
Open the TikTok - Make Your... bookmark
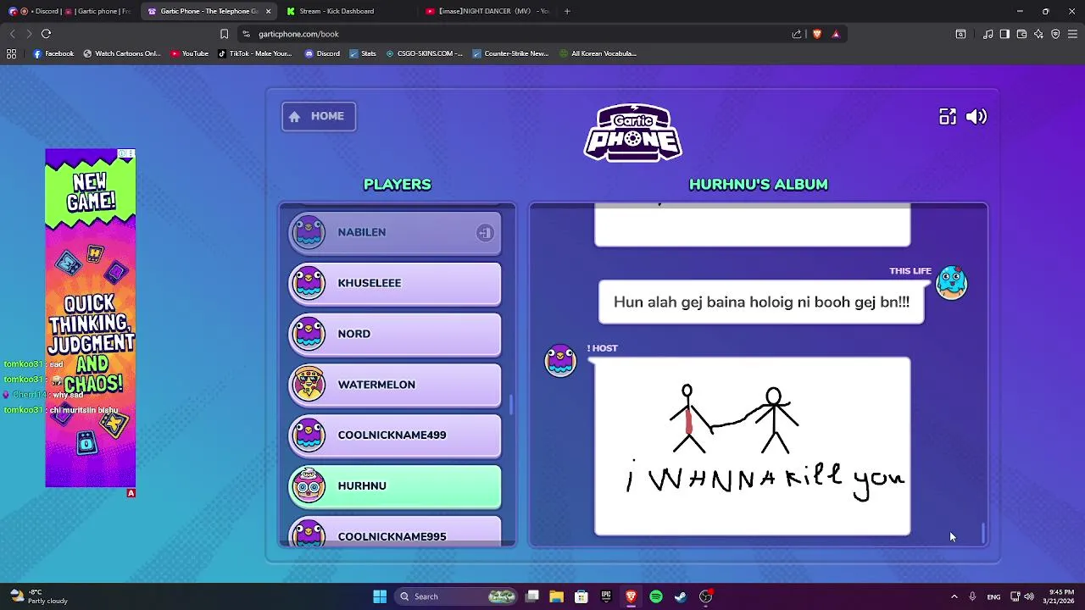point(254,53)
